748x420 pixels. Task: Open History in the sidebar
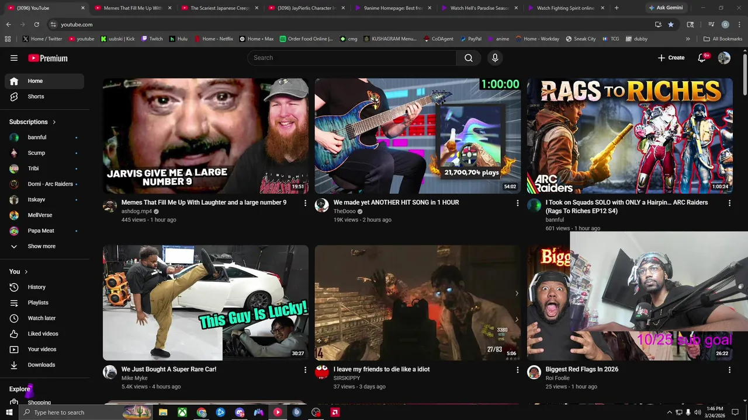(44, 287)
